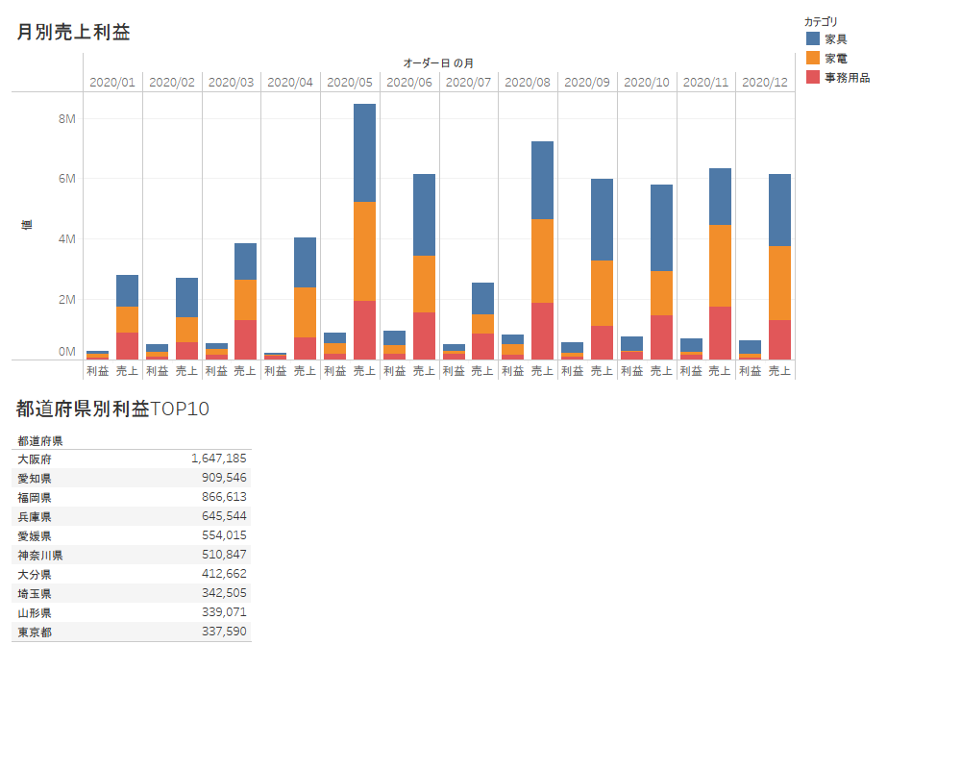Click the value 412,662

click(x=224, y=574)
